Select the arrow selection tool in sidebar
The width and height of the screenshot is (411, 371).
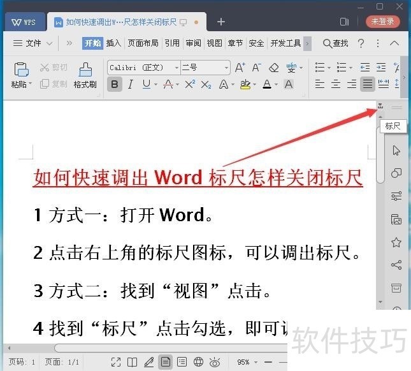click(396, 150)
